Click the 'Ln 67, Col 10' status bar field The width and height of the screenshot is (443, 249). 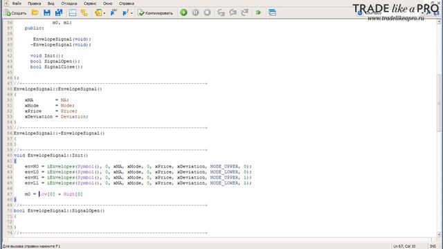tap(404, 246)
